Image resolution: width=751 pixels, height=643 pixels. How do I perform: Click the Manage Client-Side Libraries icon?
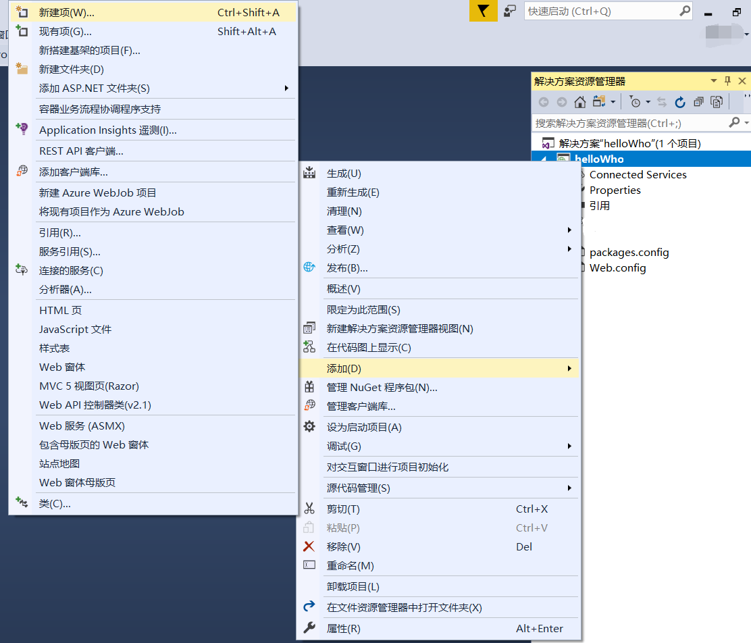click(309, 406)
